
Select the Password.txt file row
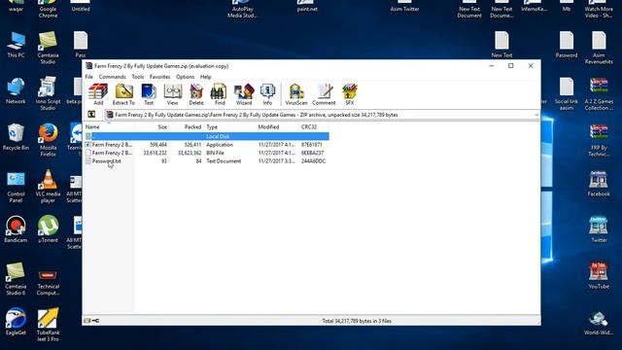pos(206,161)
